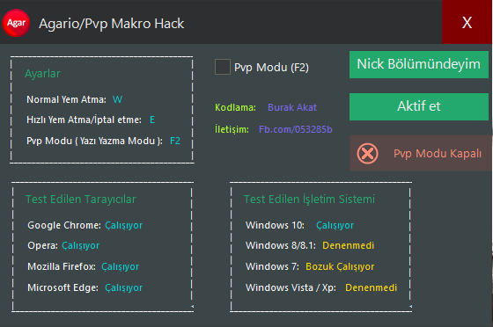
Task: Click the Agario/Pvp Makro Hack title
Action: [x=111, y=24]
